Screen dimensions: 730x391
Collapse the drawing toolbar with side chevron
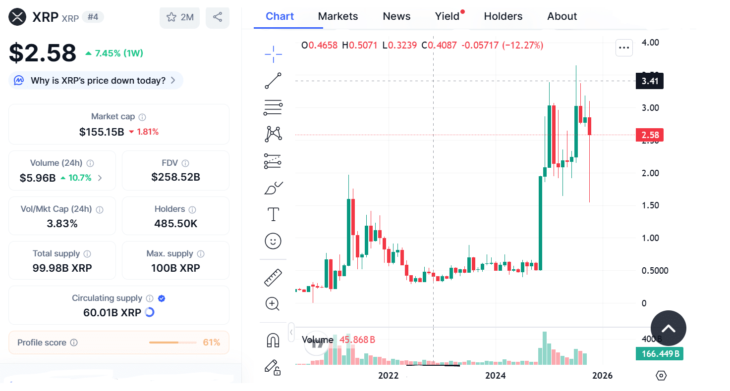point(291,333)
